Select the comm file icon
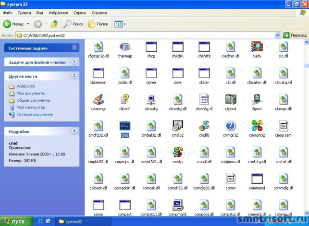This screenshot has width=309, height=226. pos(231,178)
